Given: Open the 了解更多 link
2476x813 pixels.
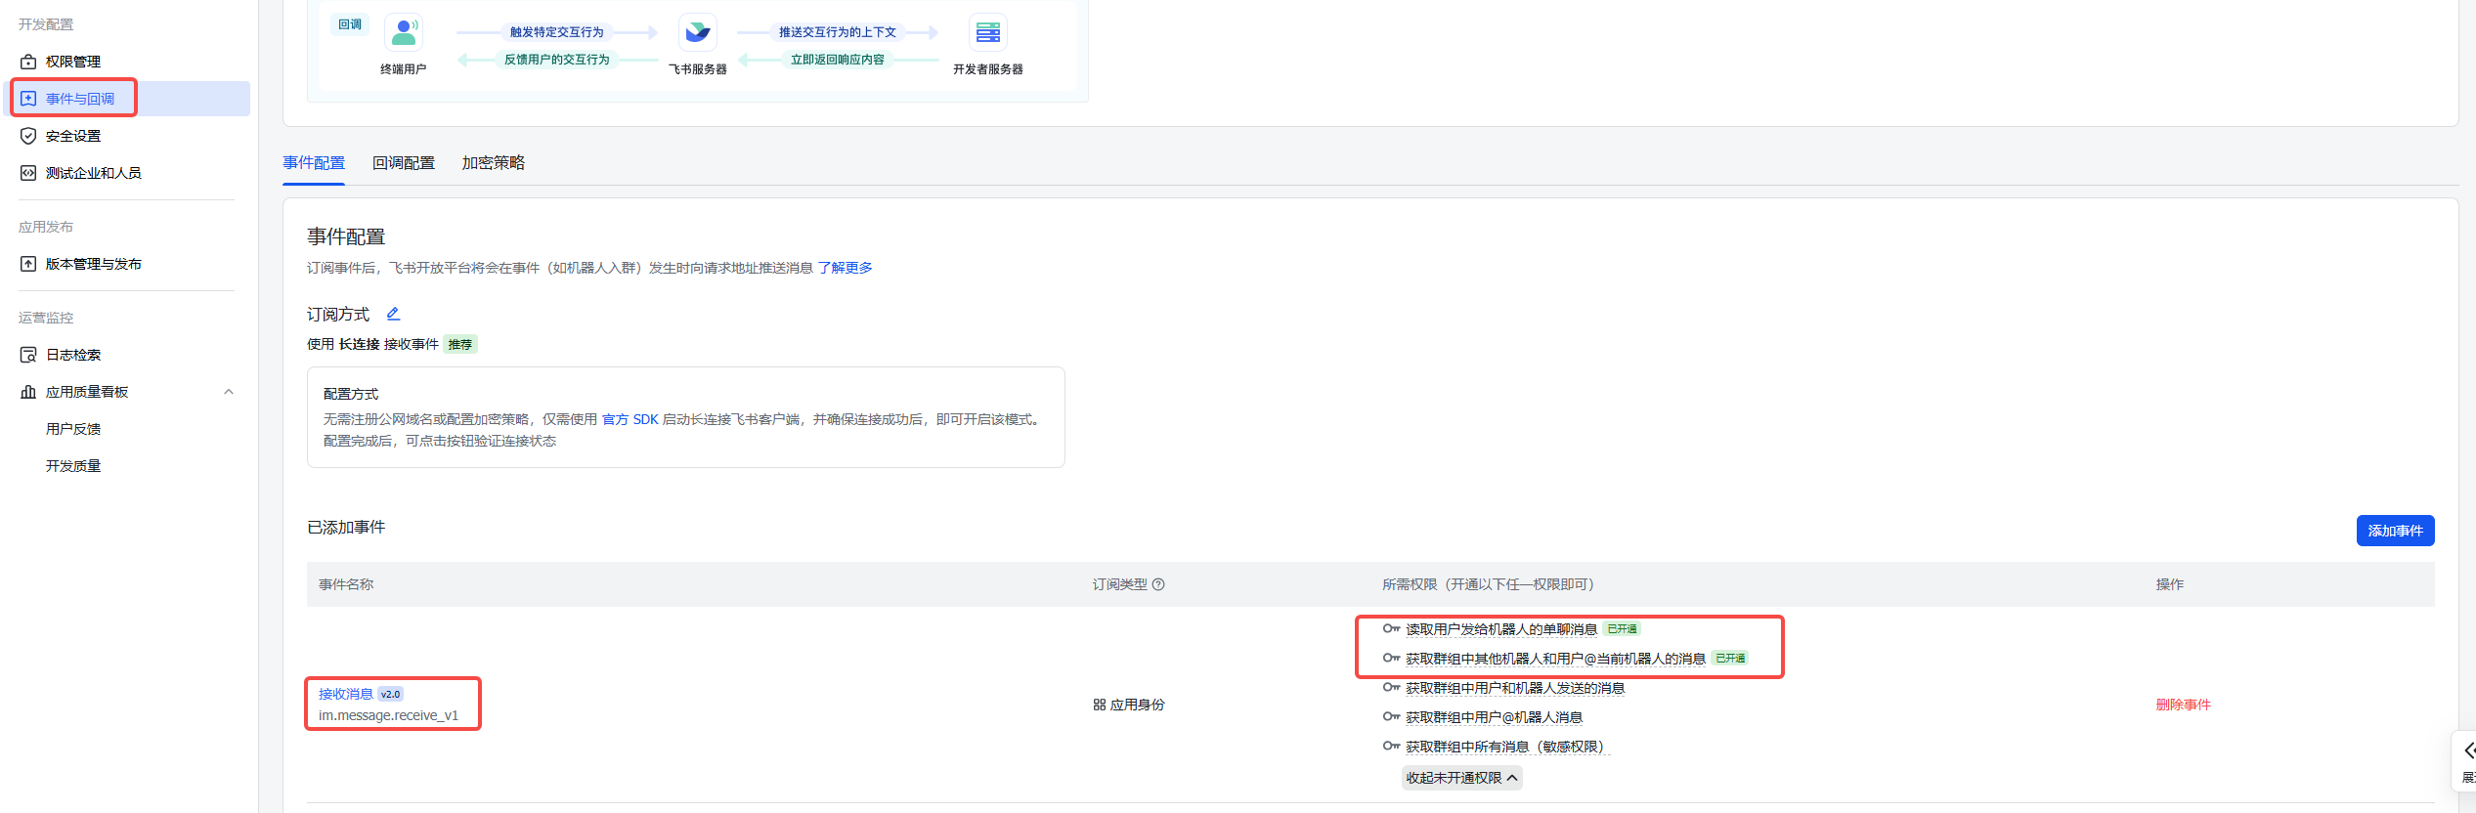Looking at the screenshot, I should coord(846,268).
